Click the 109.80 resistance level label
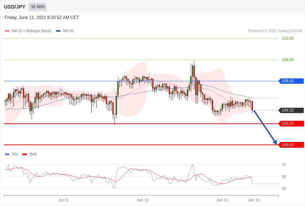 (x=288, y=60)
